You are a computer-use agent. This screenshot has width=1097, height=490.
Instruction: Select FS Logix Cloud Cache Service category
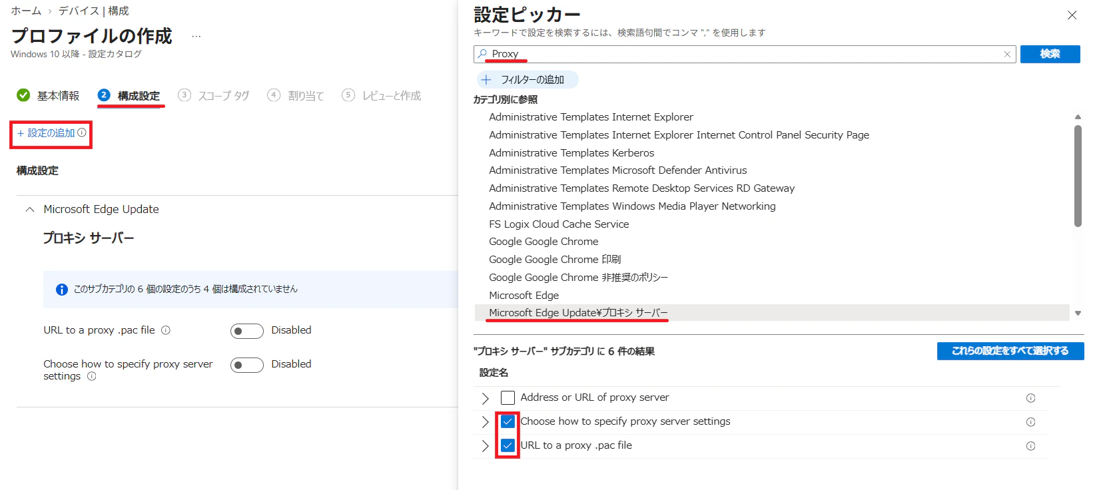559,224
